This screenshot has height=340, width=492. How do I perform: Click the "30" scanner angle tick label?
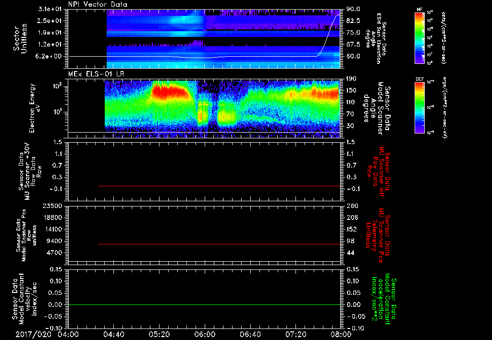pyautogui.click(x=350, y=126)
